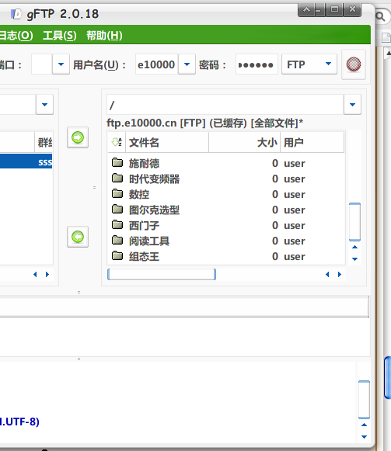Click the folder name 图尔克选型
This screenshot has width=391, height=451.
(x=154, y=210)
